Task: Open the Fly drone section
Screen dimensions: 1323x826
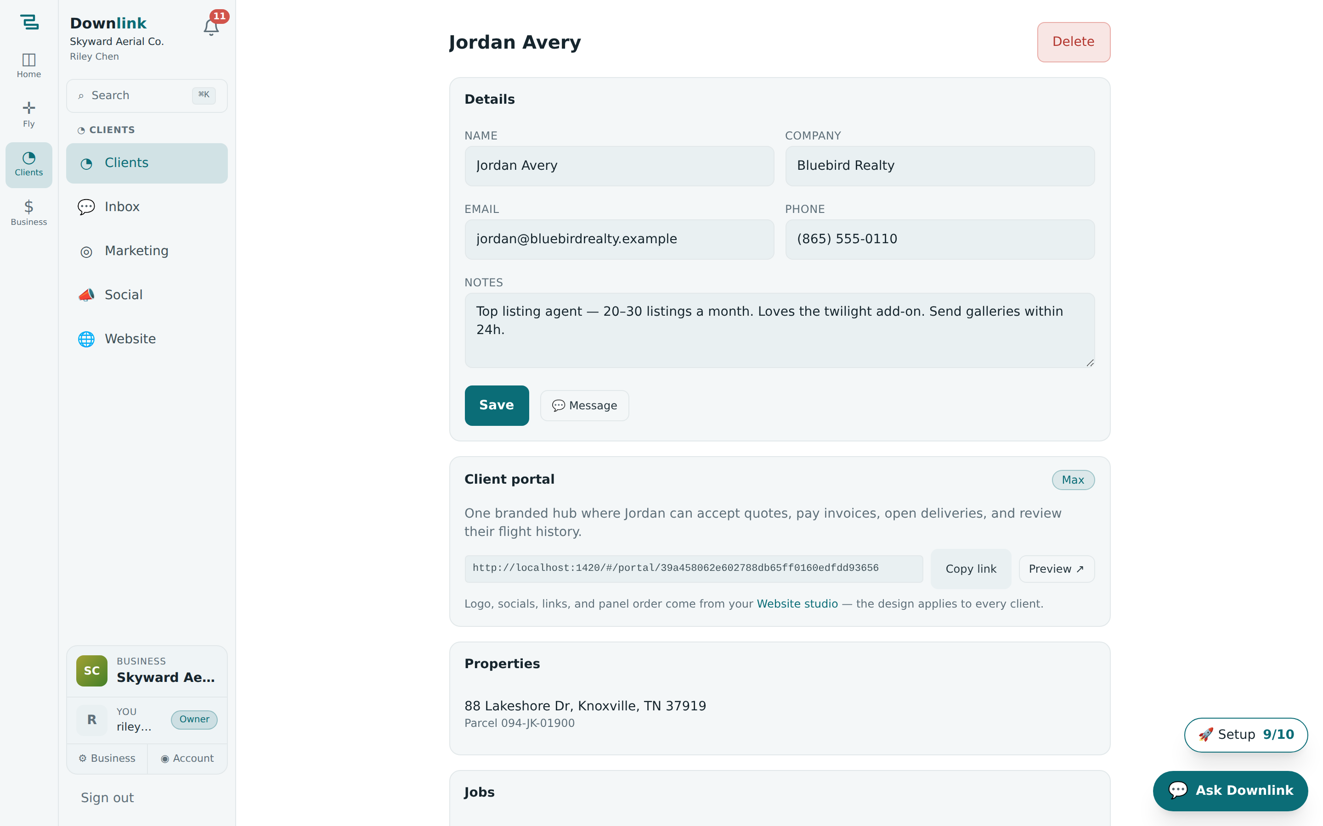Action: point(29,114)
